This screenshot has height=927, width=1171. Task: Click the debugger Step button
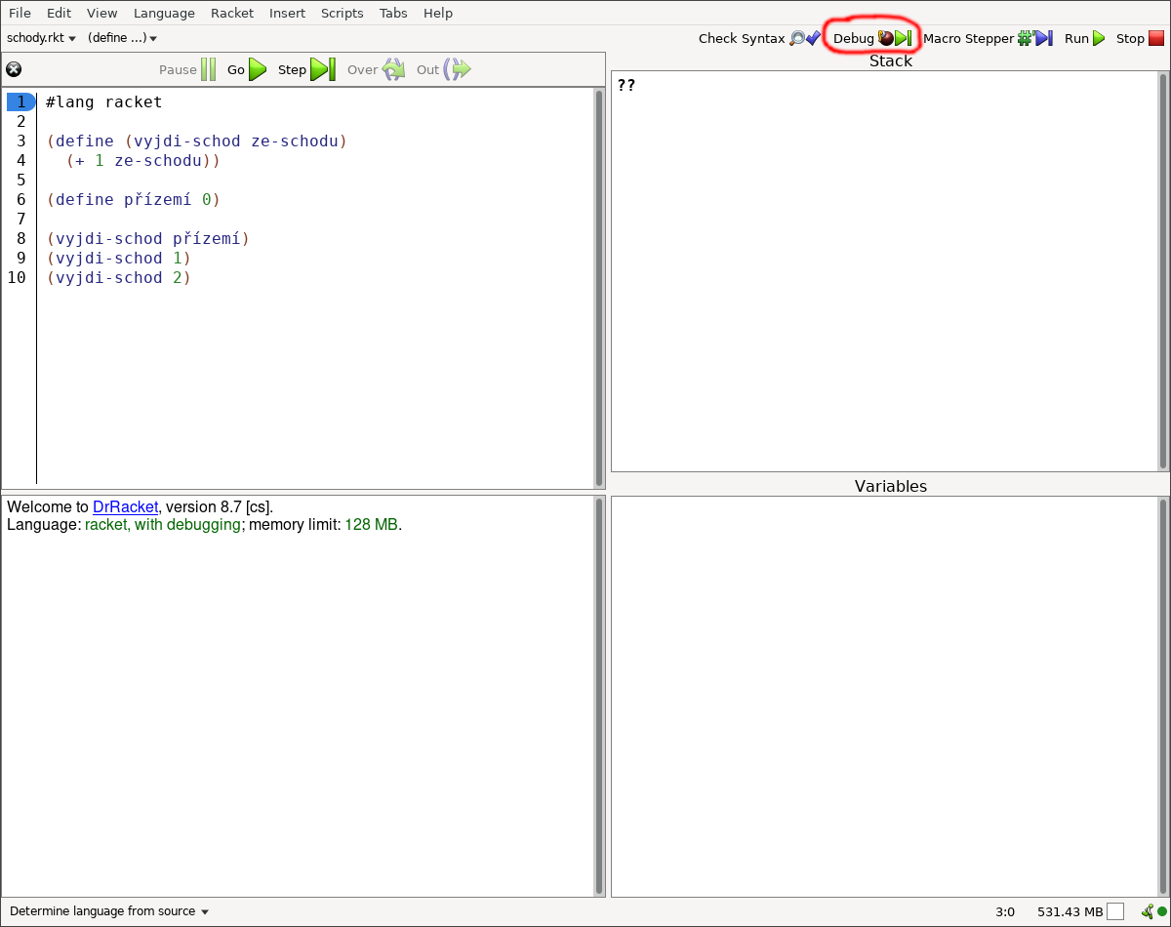pyautogui.click(x=305, y=69)
